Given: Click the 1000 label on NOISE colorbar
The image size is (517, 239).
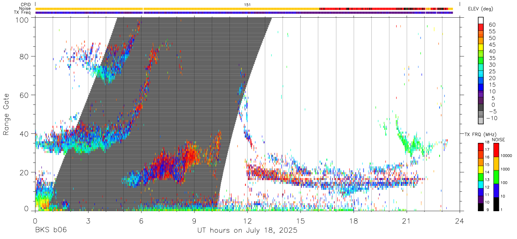Looking at the screenshot, I should tap(504, 169).
